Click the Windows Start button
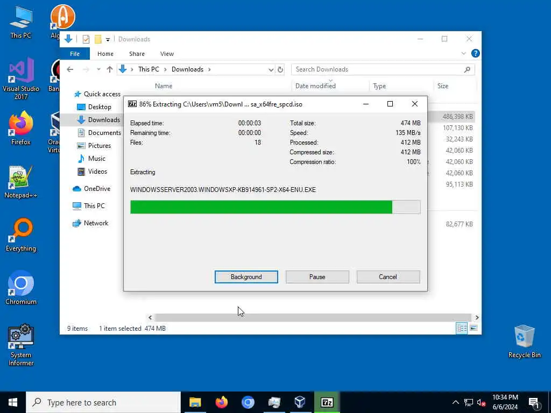Screen dimensions: 551x413 pos(13,402)
